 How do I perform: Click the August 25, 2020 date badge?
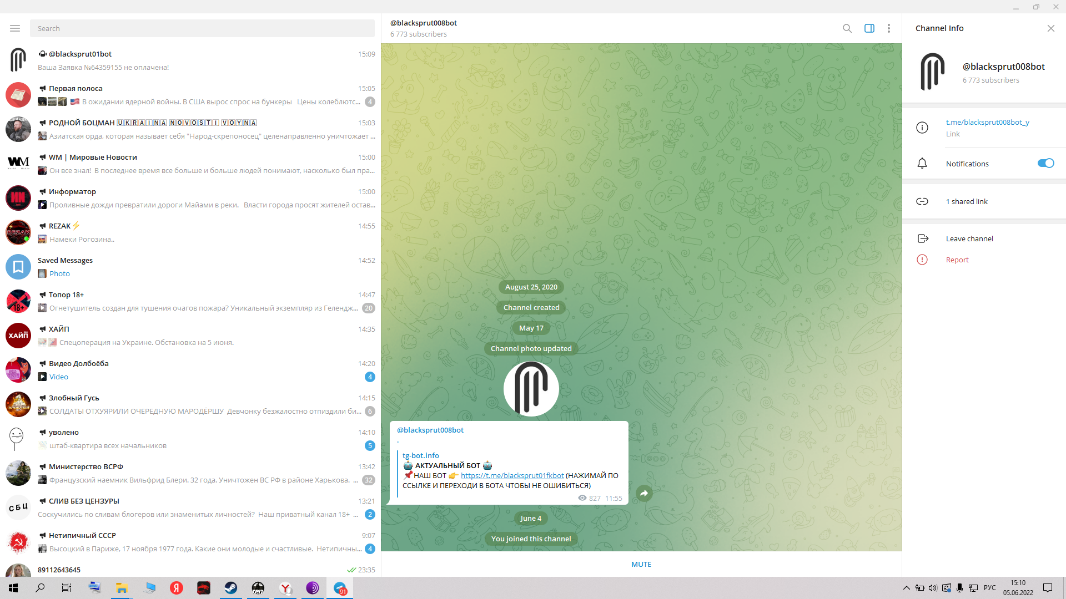pyautogui.click(x=531, y=287)
